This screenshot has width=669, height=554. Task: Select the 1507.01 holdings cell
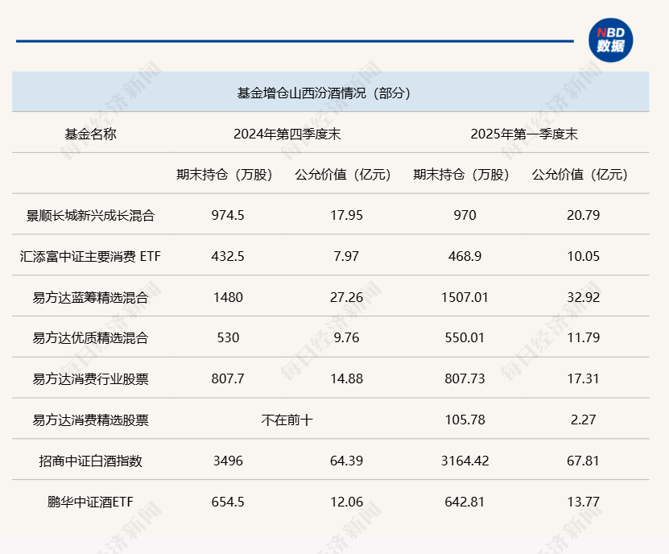[465, 297]
